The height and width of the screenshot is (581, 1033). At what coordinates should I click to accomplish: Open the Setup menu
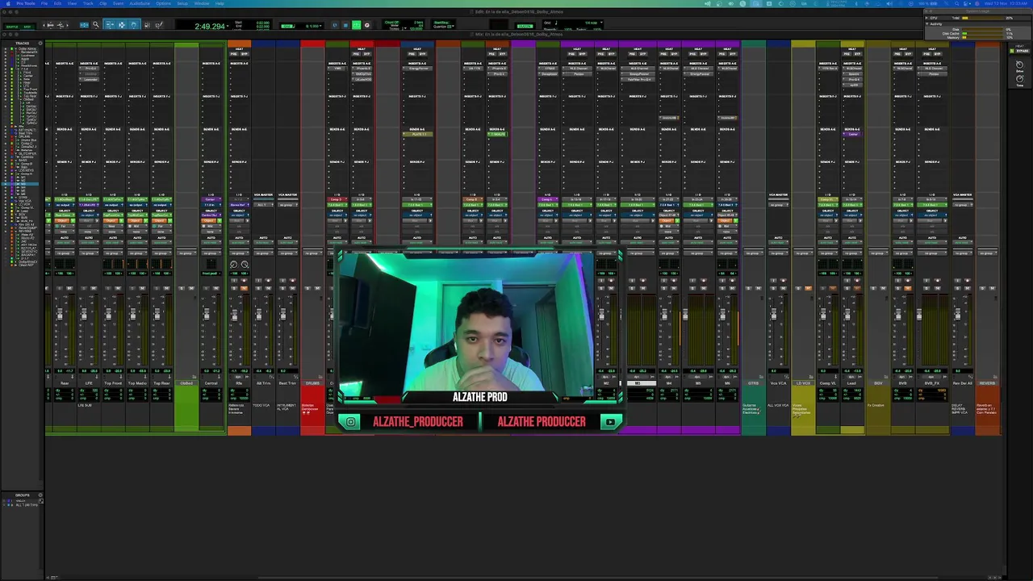182,3
